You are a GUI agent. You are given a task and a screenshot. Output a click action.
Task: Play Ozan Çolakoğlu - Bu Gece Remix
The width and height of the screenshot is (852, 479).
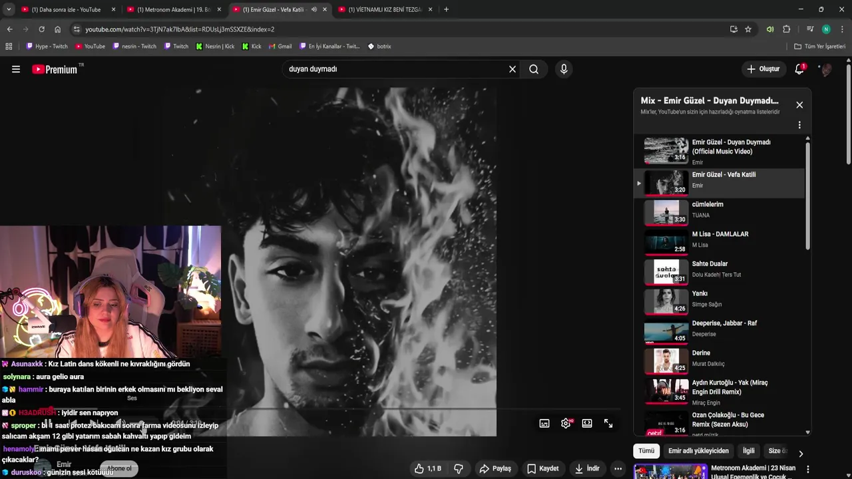pos(719,422)
